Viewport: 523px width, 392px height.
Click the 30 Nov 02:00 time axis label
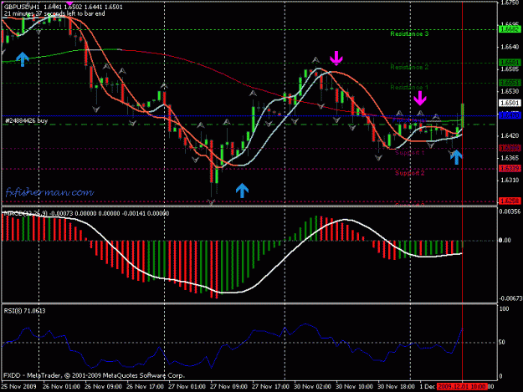[312, 387]
